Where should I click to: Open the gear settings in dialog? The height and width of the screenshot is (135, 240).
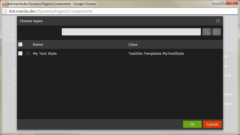pos(217,32)
